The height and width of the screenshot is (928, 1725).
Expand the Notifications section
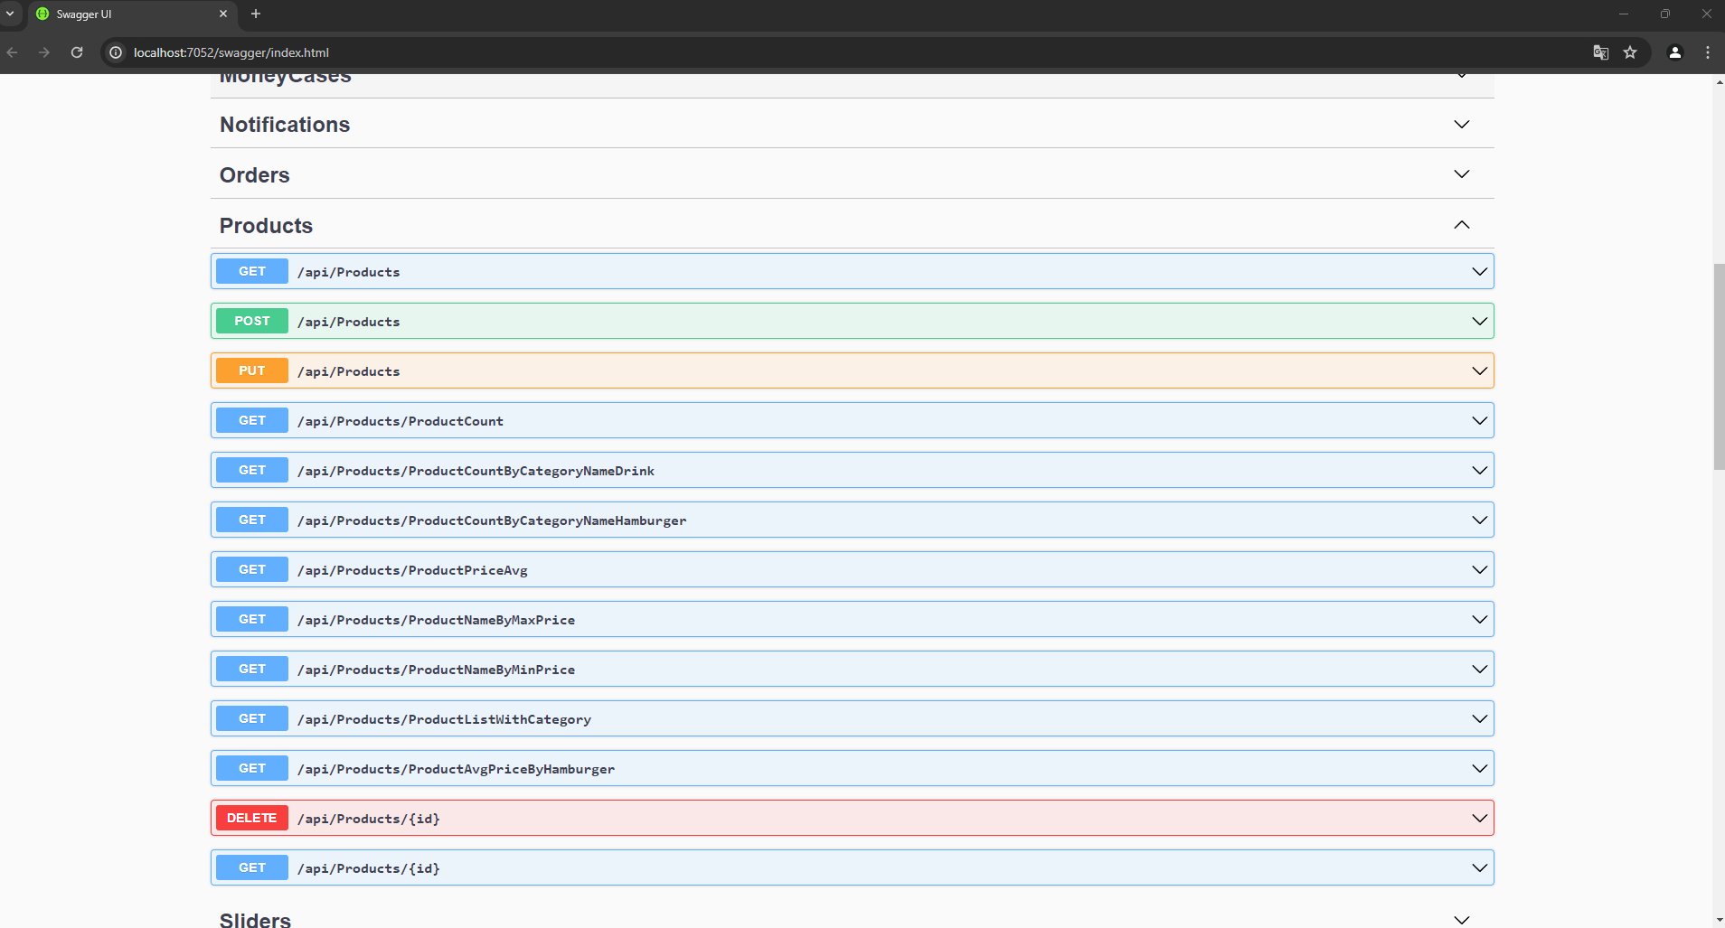pos(1461,125)
